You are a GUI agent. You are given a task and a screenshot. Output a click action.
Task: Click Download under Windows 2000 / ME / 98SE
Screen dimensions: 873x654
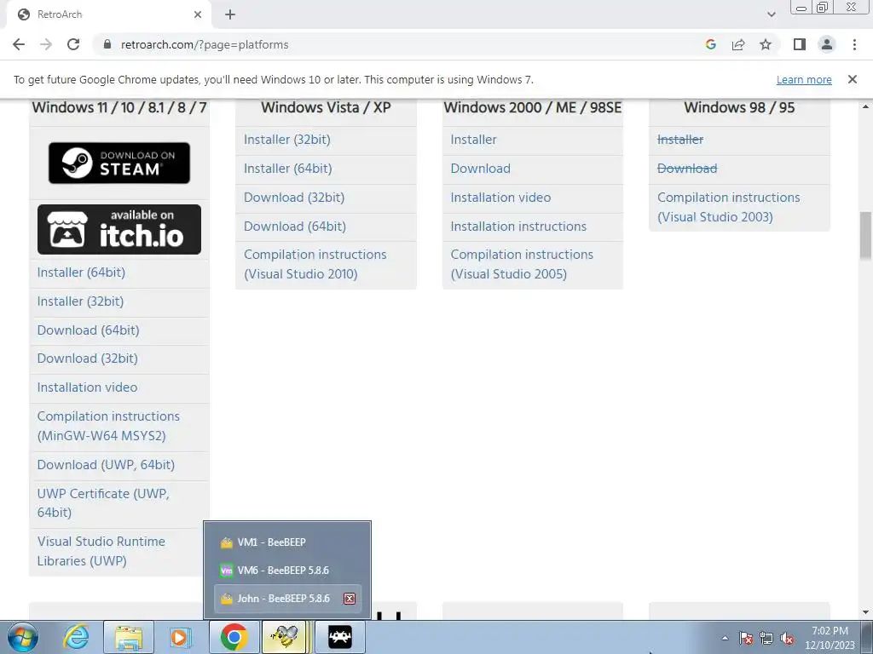tap(481, 168)
